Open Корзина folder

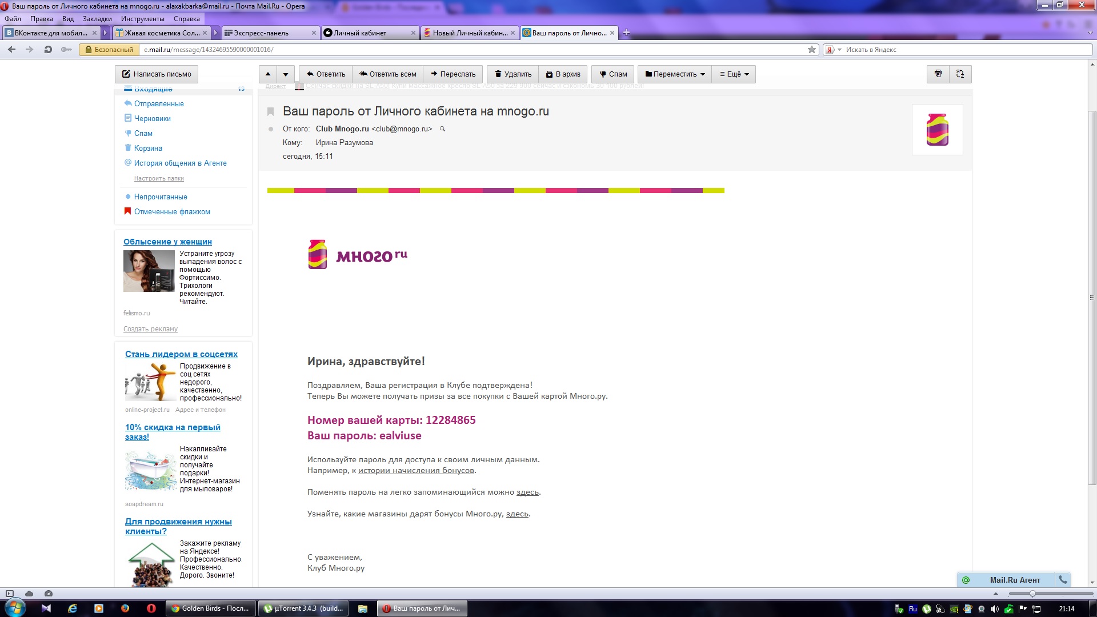tap(148, 149)
